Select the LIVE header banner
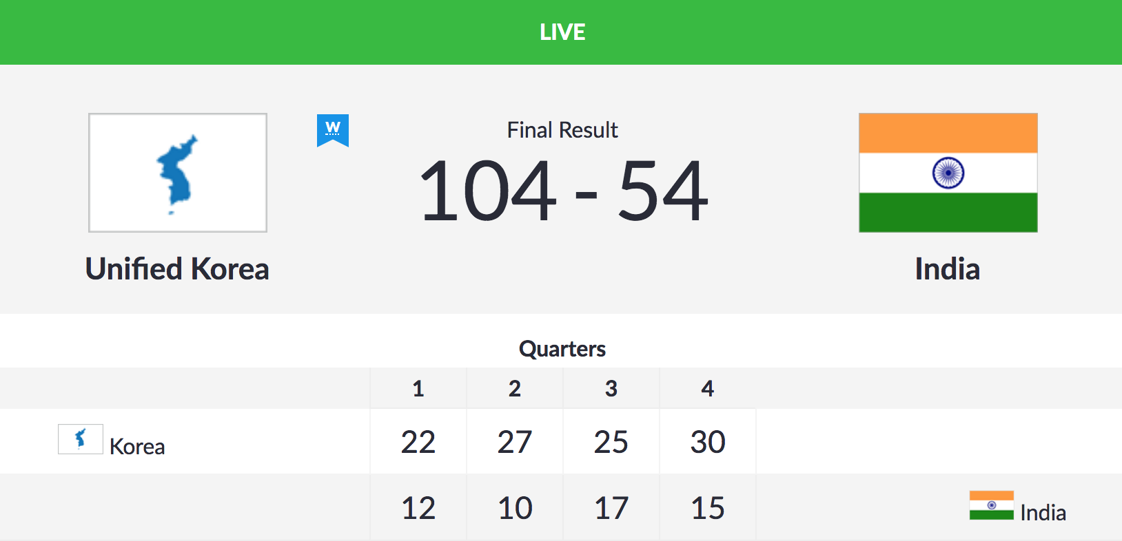This screenshot has width=1122, height=541. tap(561, 32)
